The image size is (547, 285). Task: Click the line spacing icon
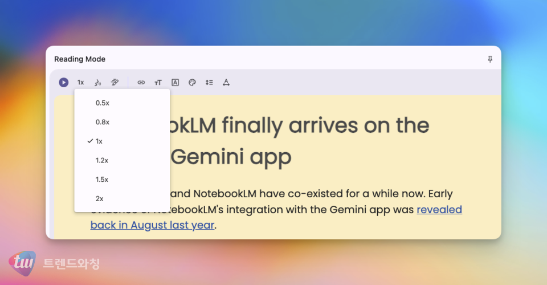(x=209, y=83)
